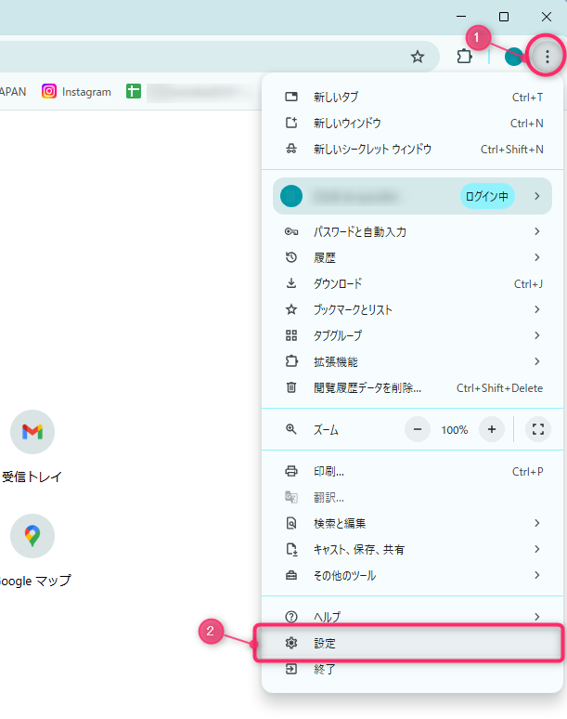Screen dimensions: 567x719
Task: Click the ログイン中 account status badge
Action: click(487, 196)
